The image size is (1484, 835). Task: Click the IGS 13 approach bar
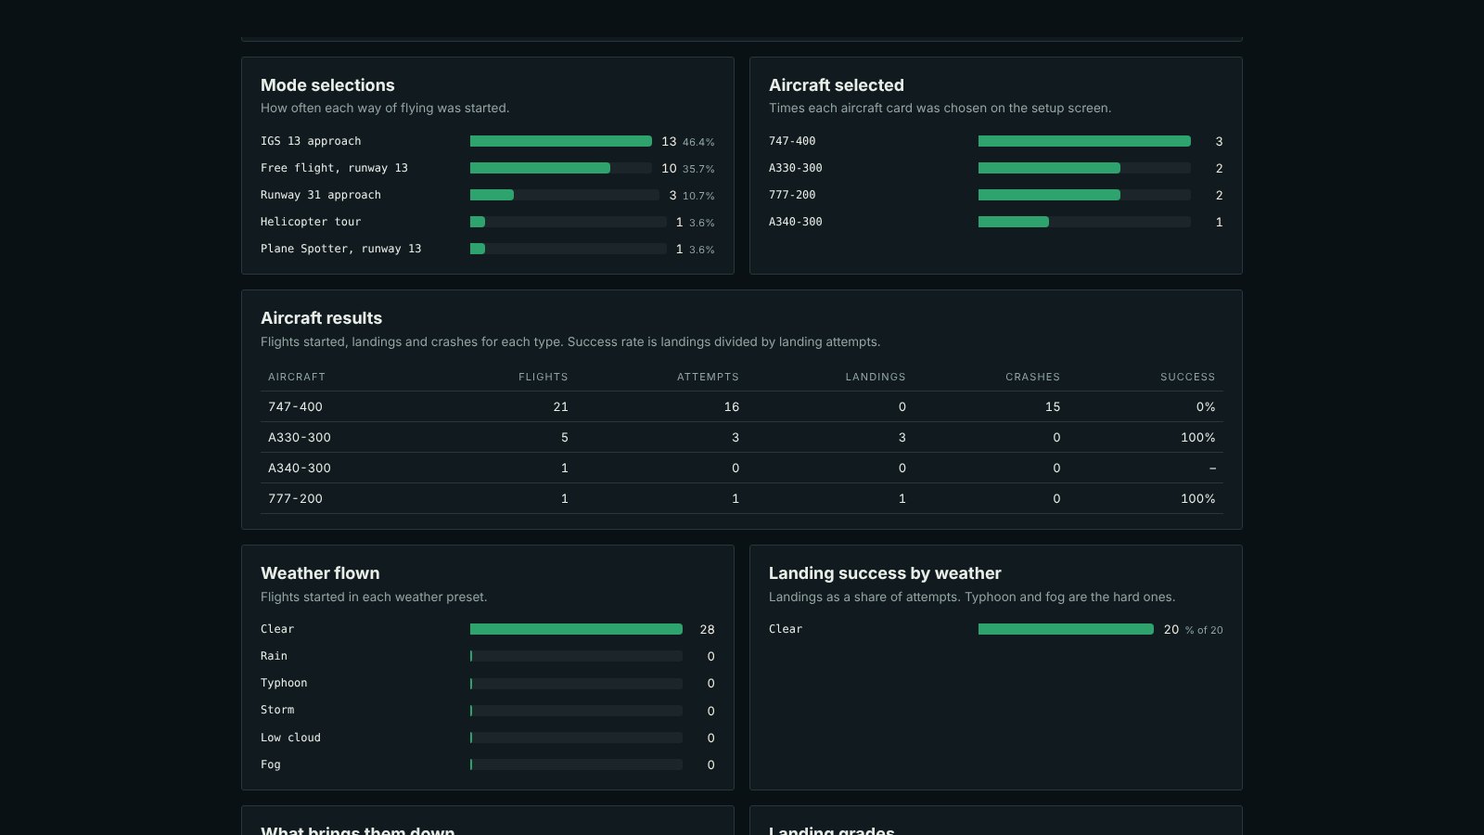click(x=561, y=141)
